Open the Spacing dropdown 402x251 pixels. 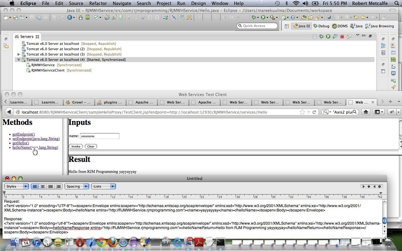pos(77,186)
